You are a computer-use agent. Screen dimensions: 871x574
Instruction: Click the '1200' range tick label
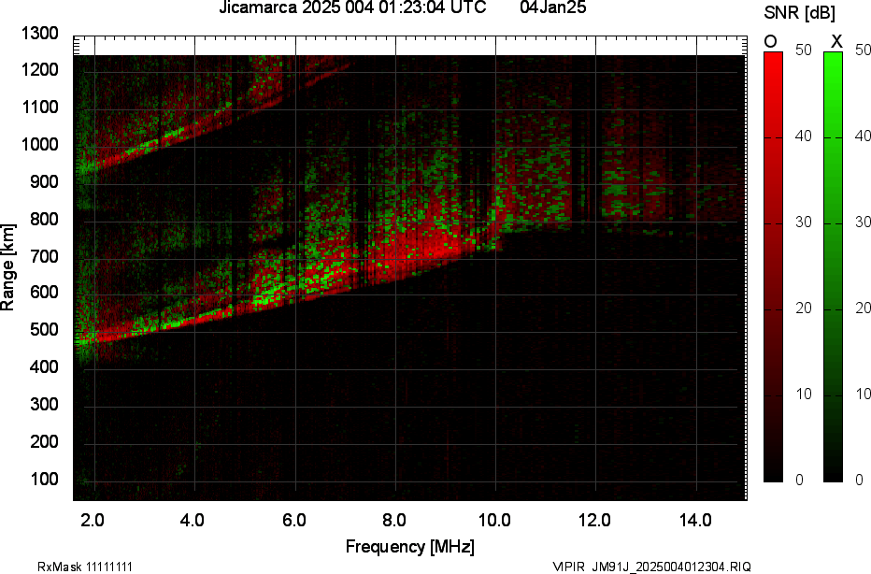(40, 69)
